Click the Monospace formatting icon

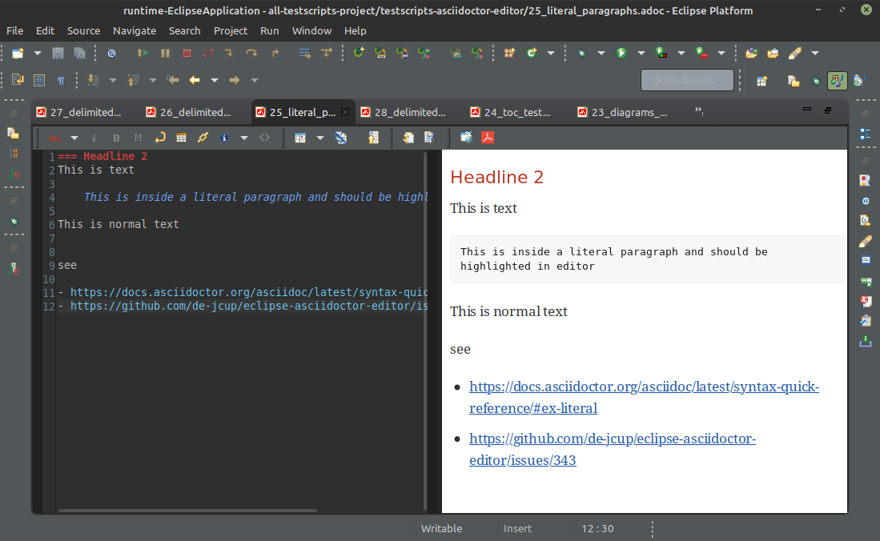tap(137, 138)
